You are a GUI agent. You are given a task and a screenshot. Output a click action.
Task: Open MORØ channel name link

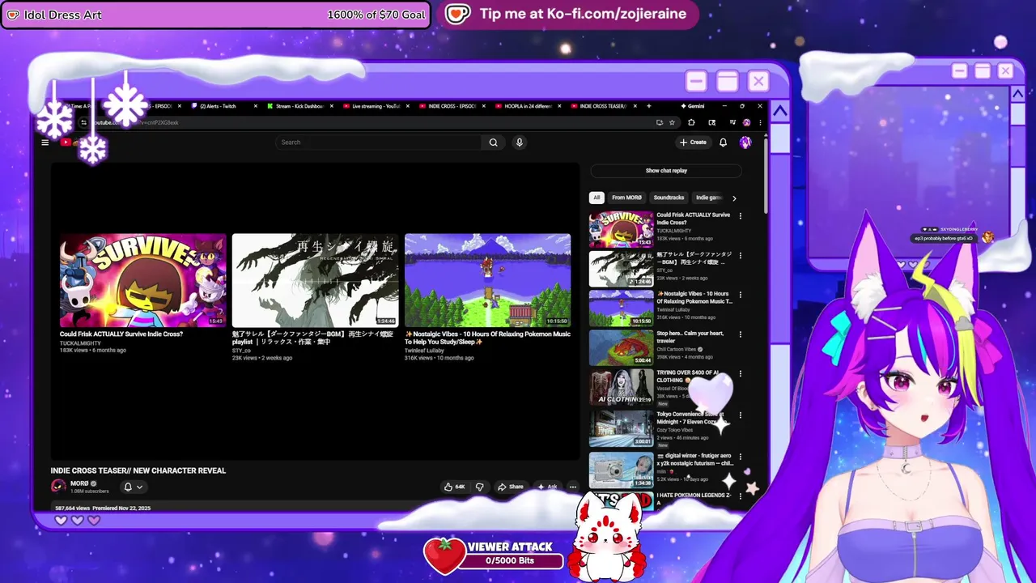point(79,483)
